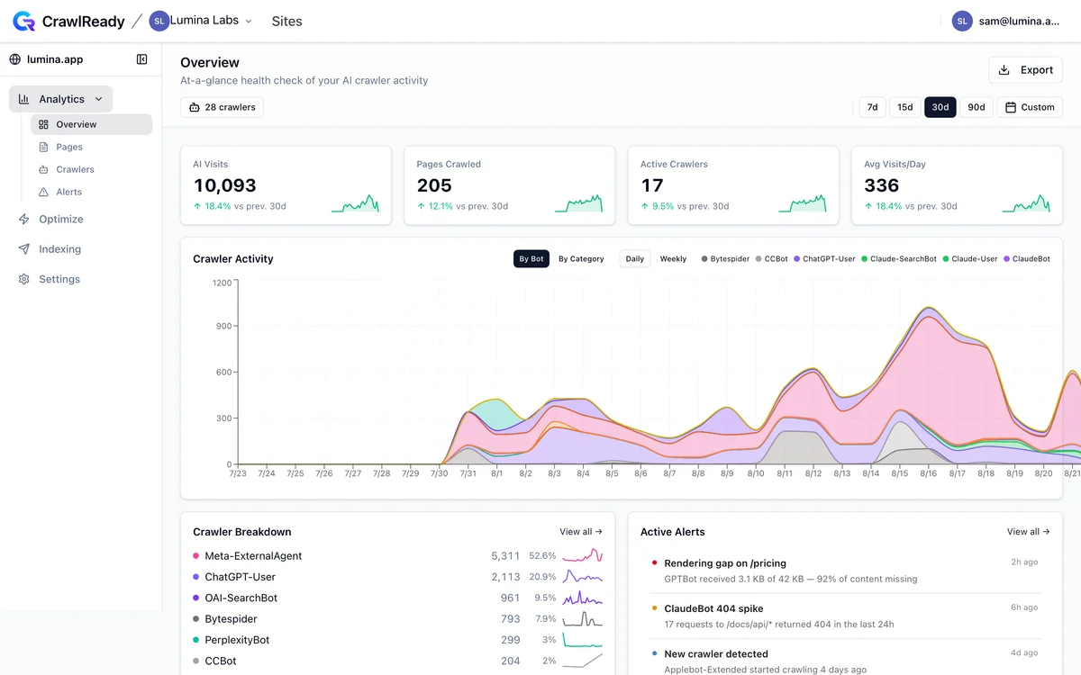Screen dimensions: 1081x675
Task: Select the Overview grid icon
Action: 43,124
